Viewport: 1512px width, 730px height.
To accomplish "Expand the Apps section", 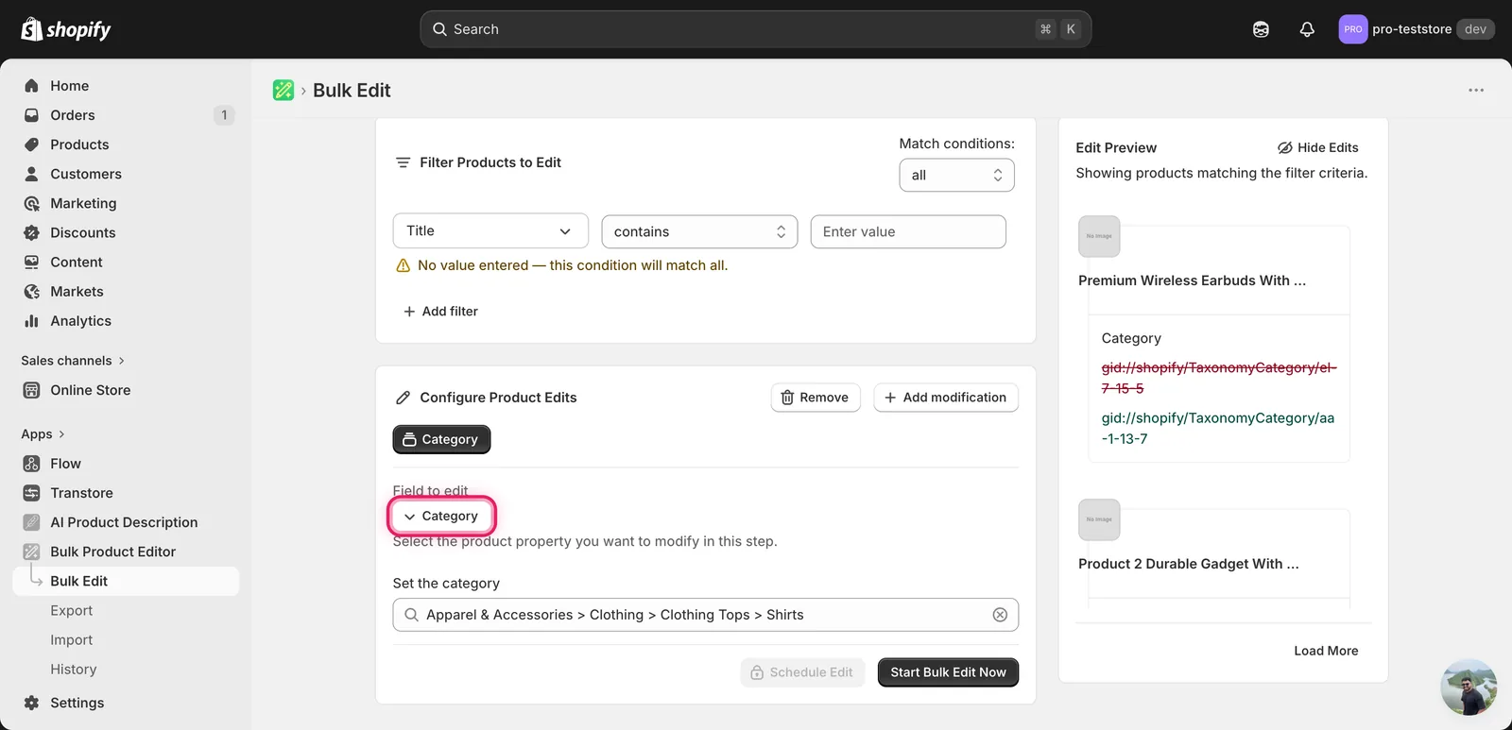I will [43, 434].
